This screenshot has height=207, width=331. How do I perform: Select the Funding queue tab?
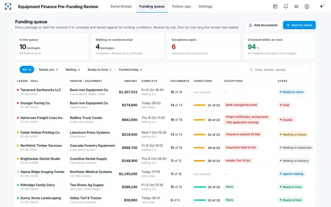(152, 6)
